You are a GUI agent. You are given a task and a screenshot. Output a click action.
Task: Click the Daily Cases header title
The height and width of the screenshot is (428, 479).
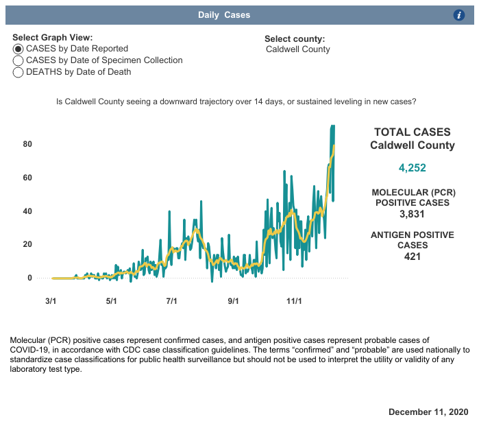coord(224,15)
